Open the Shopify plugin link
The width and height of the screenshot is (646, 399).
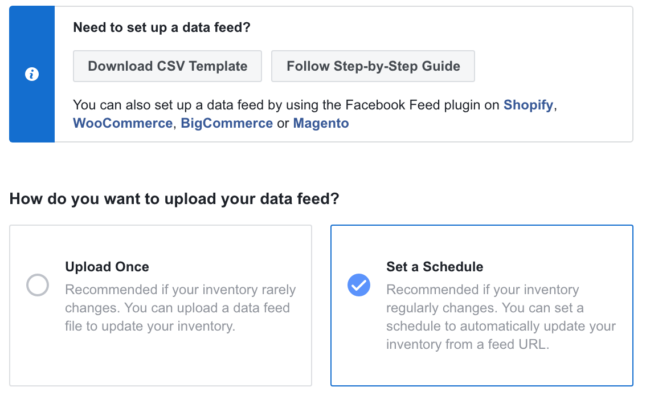pyautogui.click(x=528, y=105)
